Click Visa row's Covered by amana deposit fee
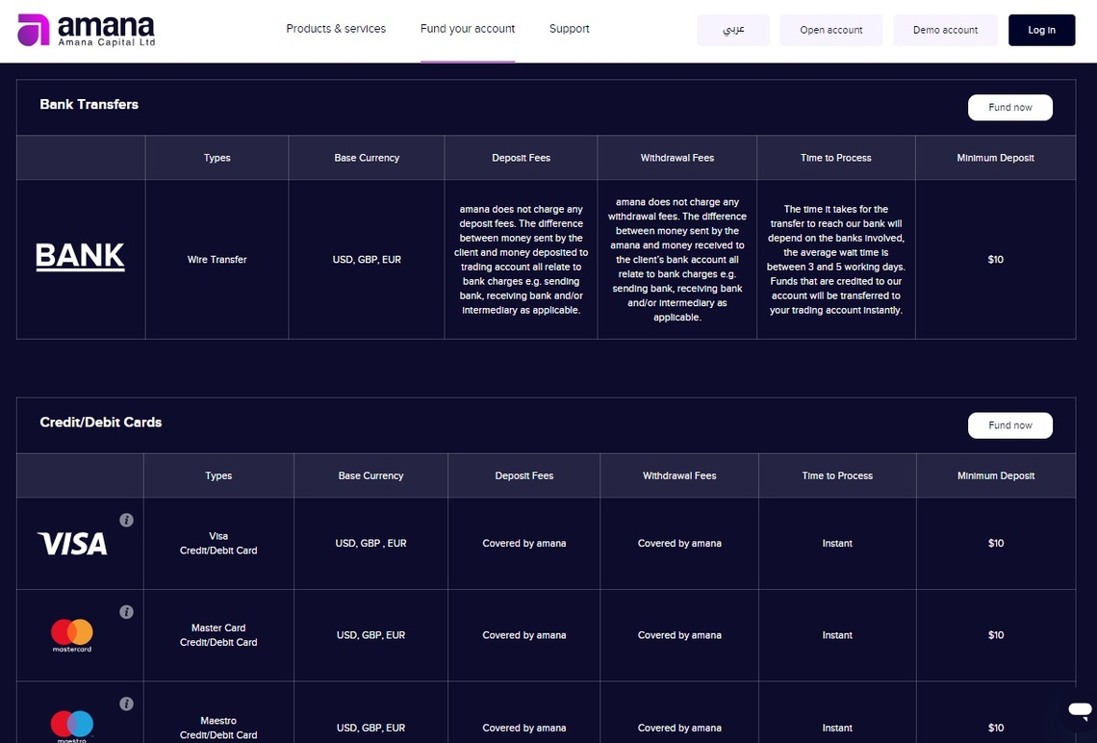This screenshot has width=1097, height=743. click(524, 544)
